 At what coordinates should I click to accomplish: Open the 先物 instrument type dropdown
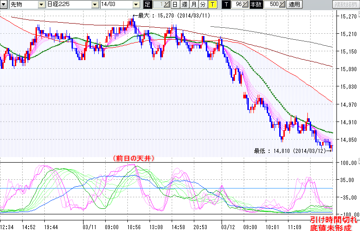click(x=42, y=5)
